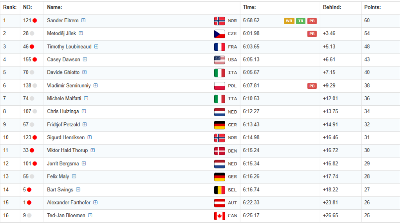Click the Points column header
The height and width of the screenshot is (223, 401).
coord(372,7)
